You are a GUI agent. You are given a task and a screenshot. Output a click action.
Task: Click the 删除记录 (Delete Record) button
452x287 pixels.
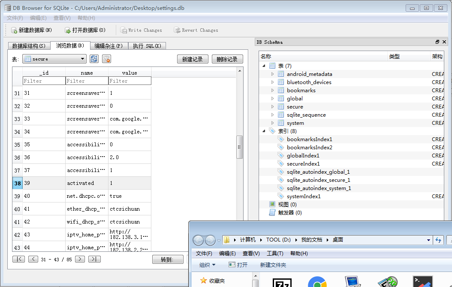(227, 59)
